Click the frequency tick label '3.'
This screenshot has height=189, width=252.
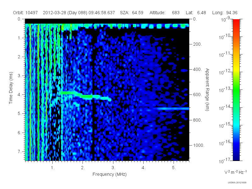click(113, 168)
